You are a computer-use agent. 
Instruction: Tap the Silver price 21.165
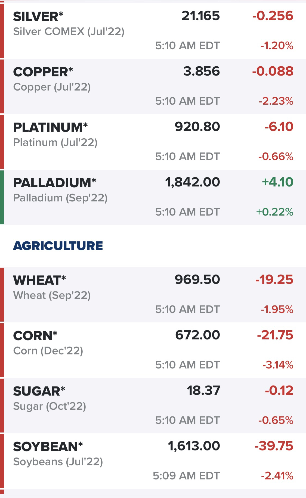pyautogui.click(x=200, y=16)
